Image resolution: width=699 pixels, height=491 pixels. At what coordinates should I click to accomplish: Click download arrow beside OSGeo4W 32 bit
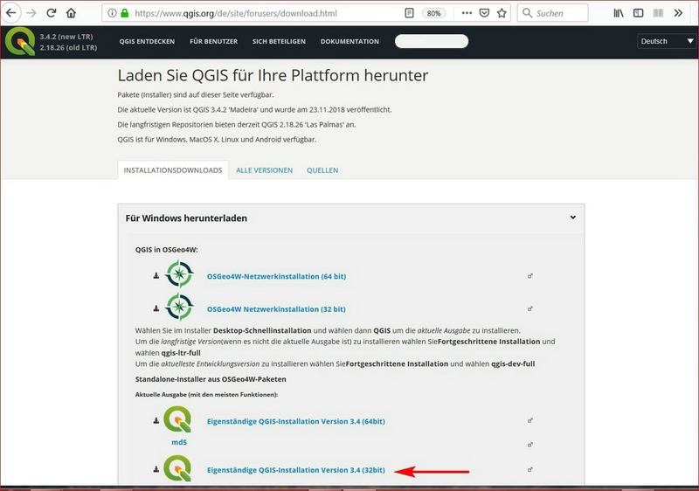[x=156, y=308]
